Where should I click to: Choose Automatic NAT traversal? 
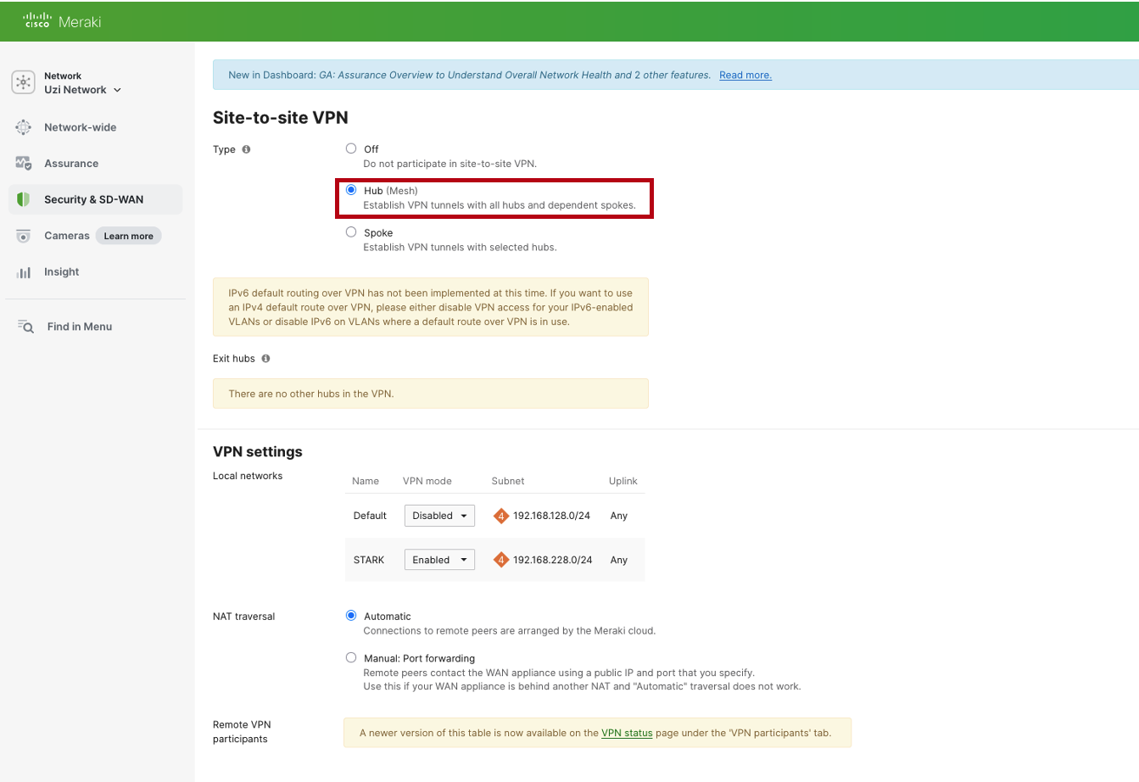tap(351, 616)
